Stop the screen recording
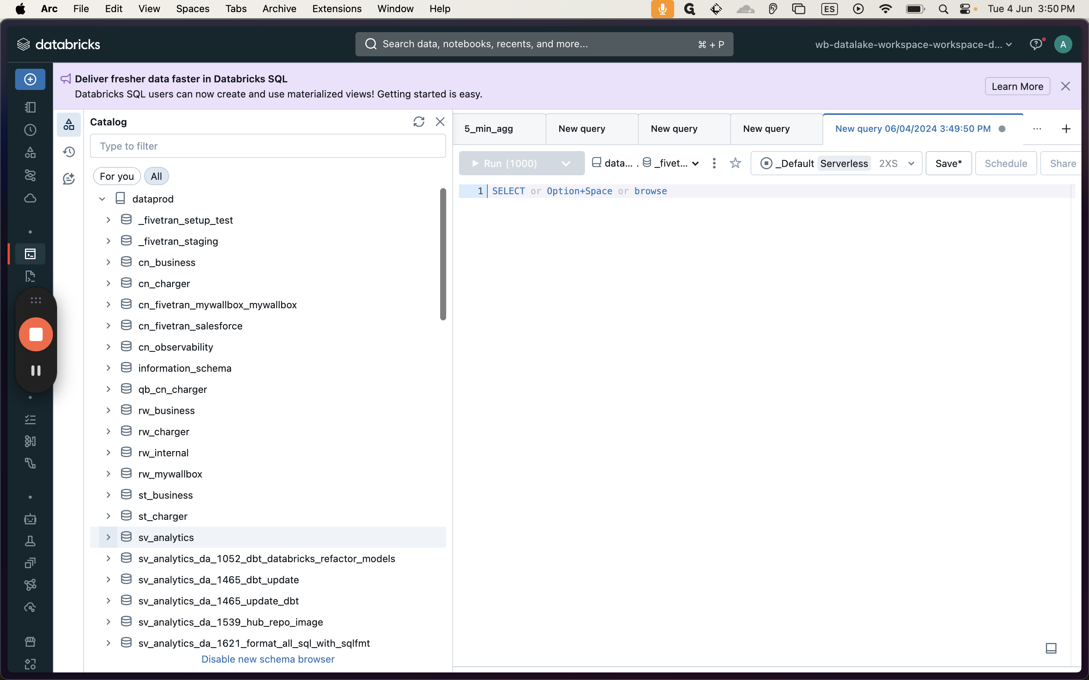 pyautogui.click(x=36, y=335)
